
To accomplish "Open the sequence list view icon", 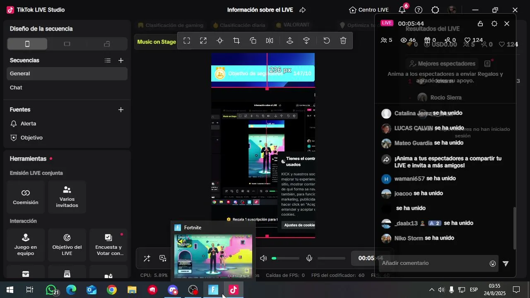I will (108, 60).
